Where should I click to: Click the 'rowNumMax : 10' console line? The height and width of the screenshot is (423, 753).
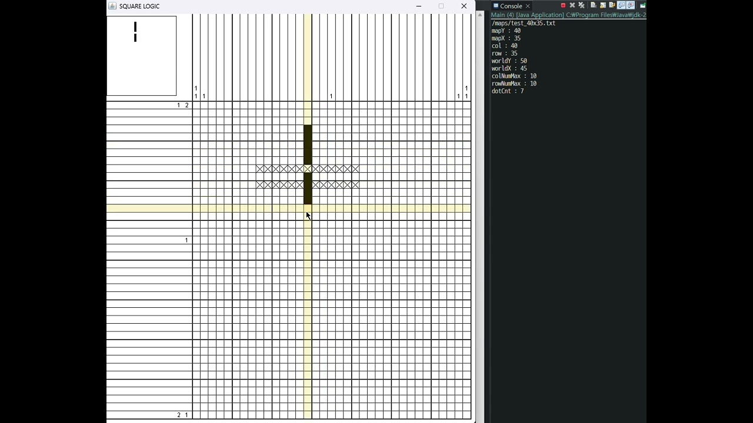tap(514, 83)
